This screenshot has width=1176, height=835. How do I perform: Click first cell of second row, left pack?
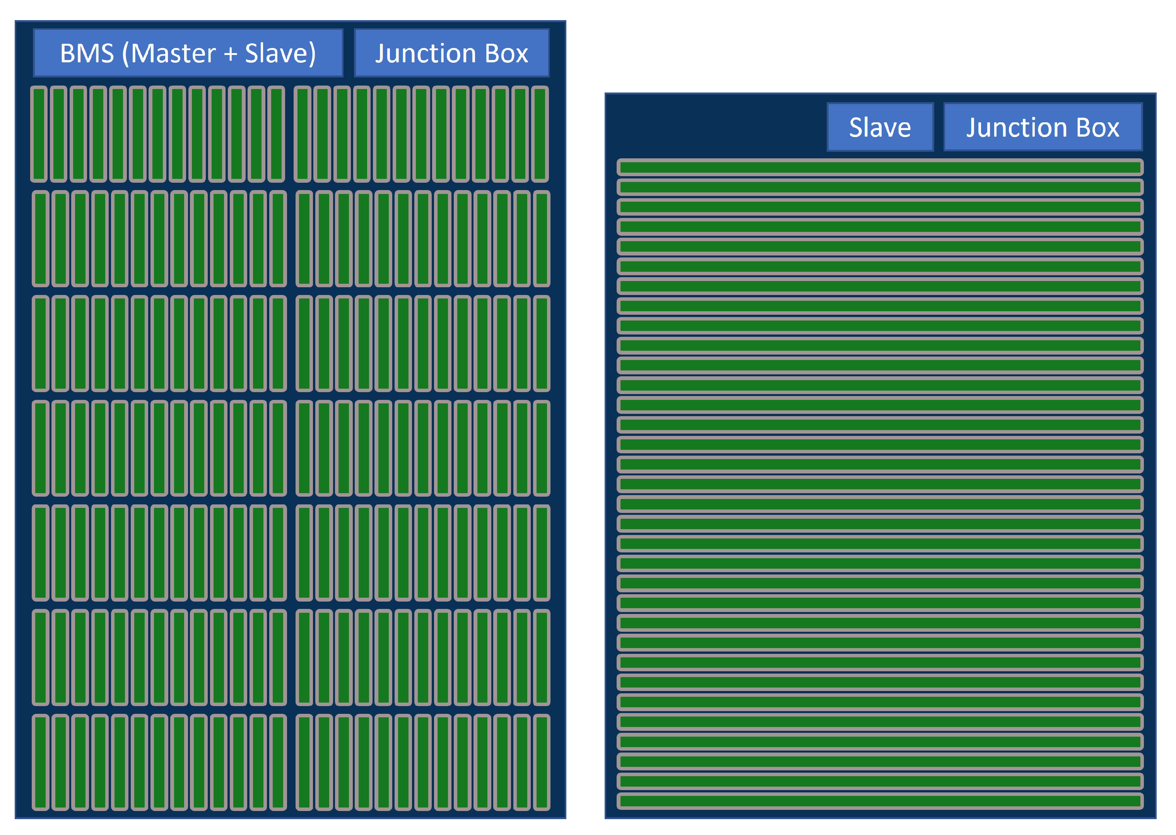tap(41, 238)
